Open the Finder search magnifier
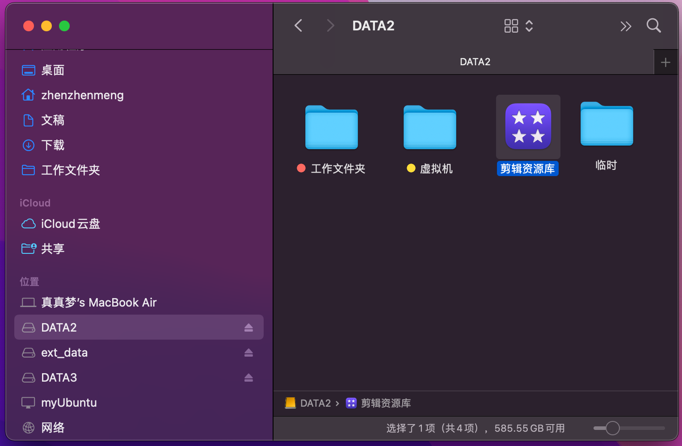Screen dimensions: 682x446 point(653,26)
